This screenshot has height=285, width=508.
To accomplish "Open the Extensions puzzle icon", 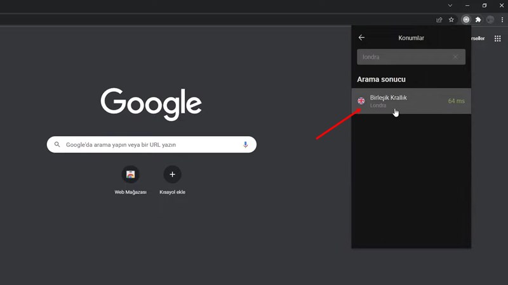I will [x=478, y=20].
